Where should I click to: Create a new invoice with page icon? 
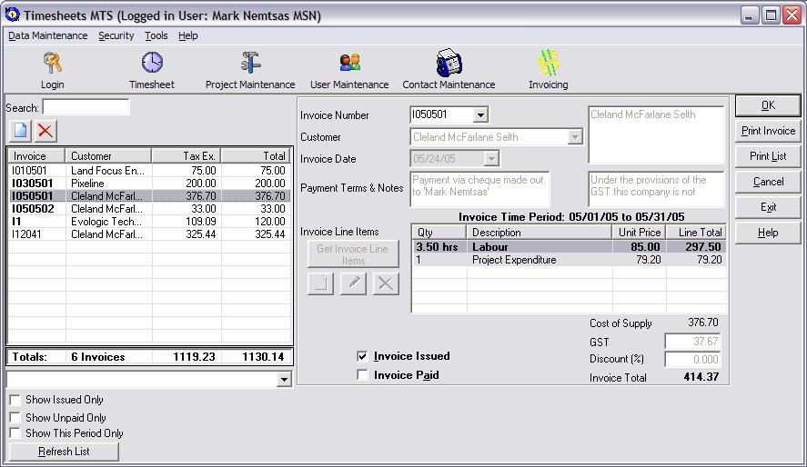[21, 131]
